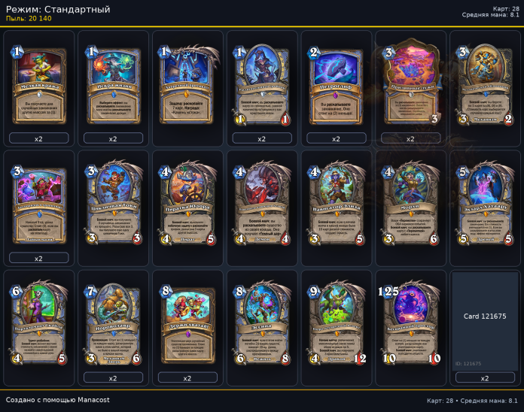
Task: Click the Морхи minion card
Action: [x=411, y=204]
